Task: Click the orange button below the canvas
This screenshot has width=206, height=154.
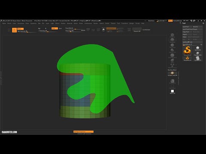Action: click(x=83, y=132)
